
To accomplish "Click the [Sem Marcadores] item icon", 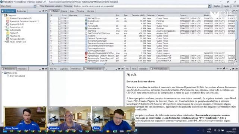I will pos(8,76).
